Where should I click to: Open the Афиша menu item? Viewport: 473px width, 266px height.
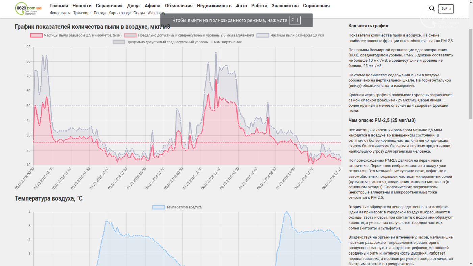click(153, 6)
